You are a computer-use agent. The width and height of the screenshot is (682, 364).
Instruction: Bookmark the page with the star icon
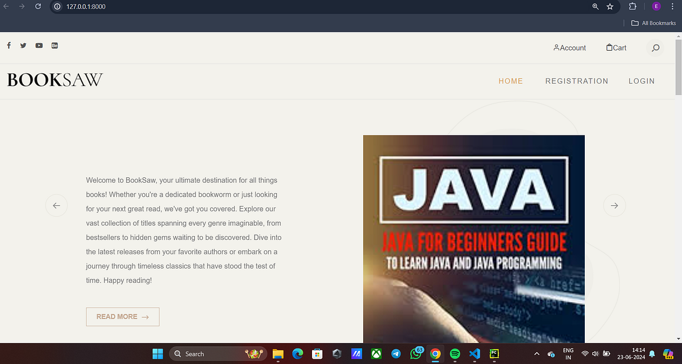coord(610,7)
